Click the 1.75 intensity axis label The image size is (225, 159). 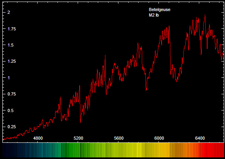coord(11,29)
